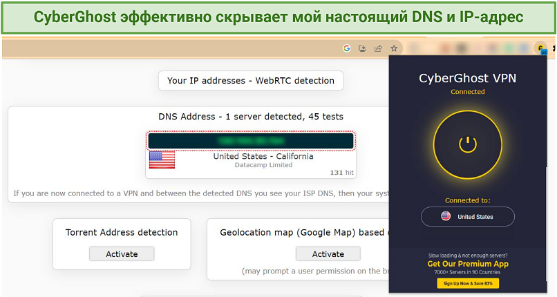
Task: Click the United States - California text
Action: coord(263,156)
